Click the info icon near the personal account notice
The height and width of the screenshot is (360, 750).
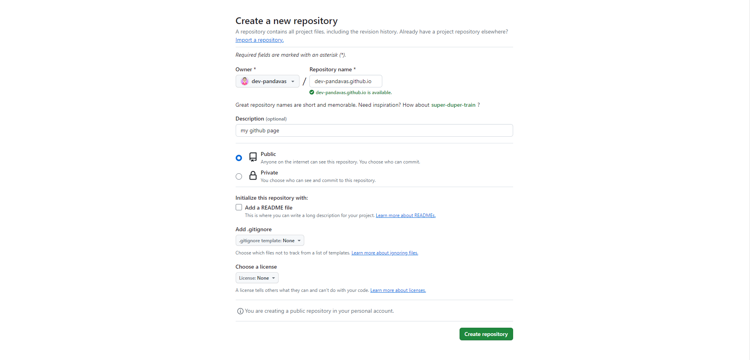(x=240, y=311)
